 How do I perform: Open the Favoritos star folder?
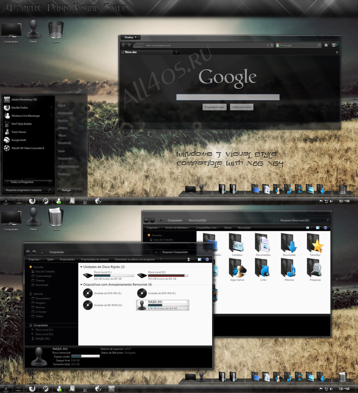click(x=315, y=245)
